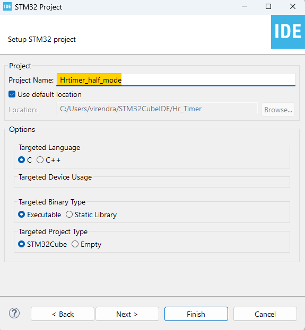Image resolution: width=305 pixels, height=330 pixels.
Task: Open Browse for project location
Action: click(x=278, y=110)
